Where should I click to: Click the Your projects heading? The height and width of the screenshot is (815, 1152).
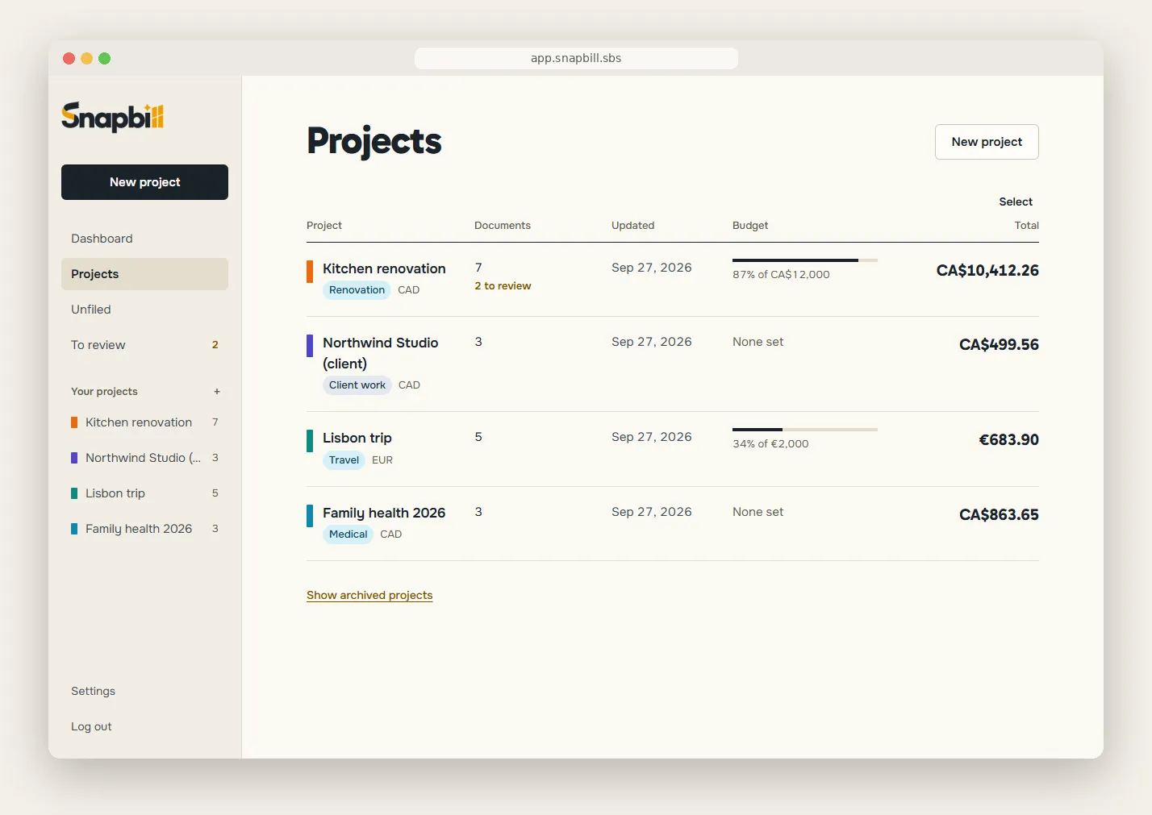coord(104,392)
